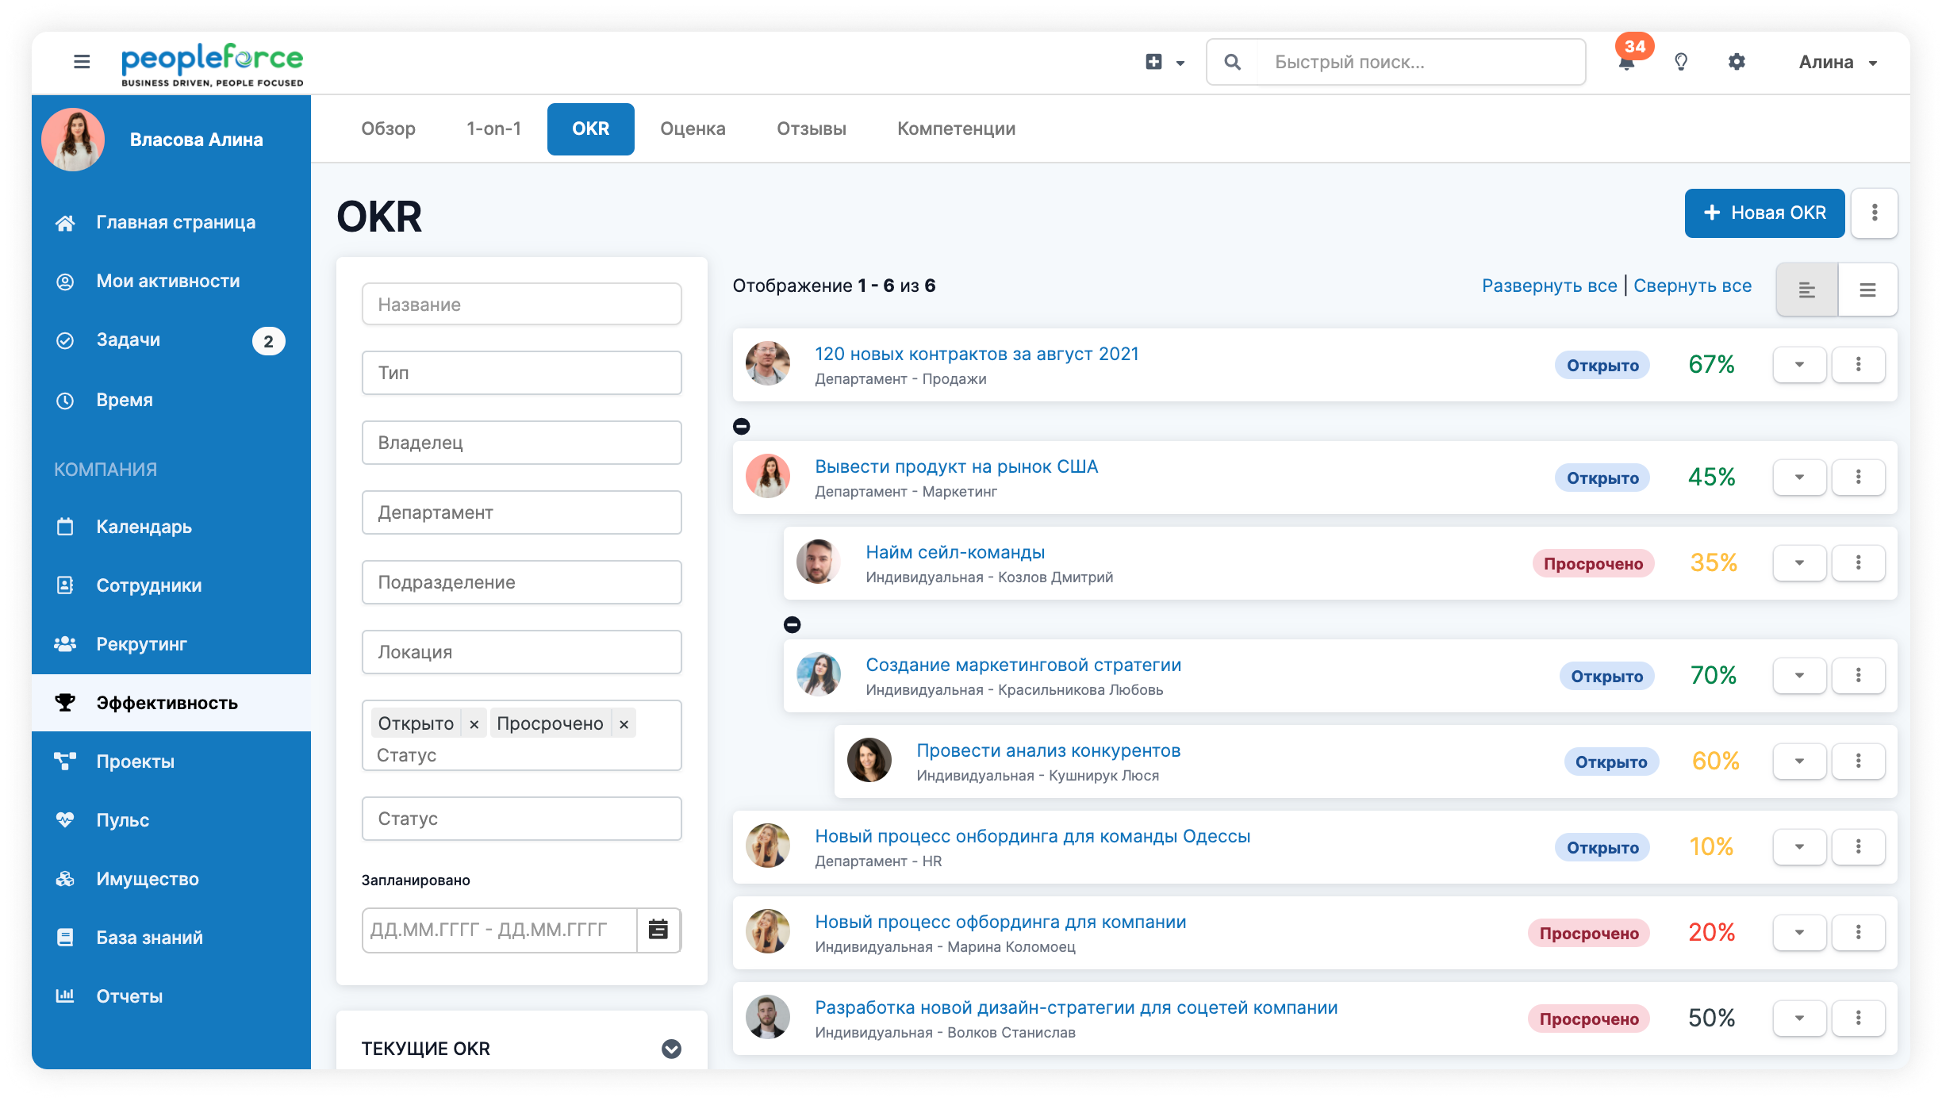Viewport: 1942px width, 1101px height.
Task: Expand the ТЕКУЩИЕ OKR section
Action: coord(671,1049)
